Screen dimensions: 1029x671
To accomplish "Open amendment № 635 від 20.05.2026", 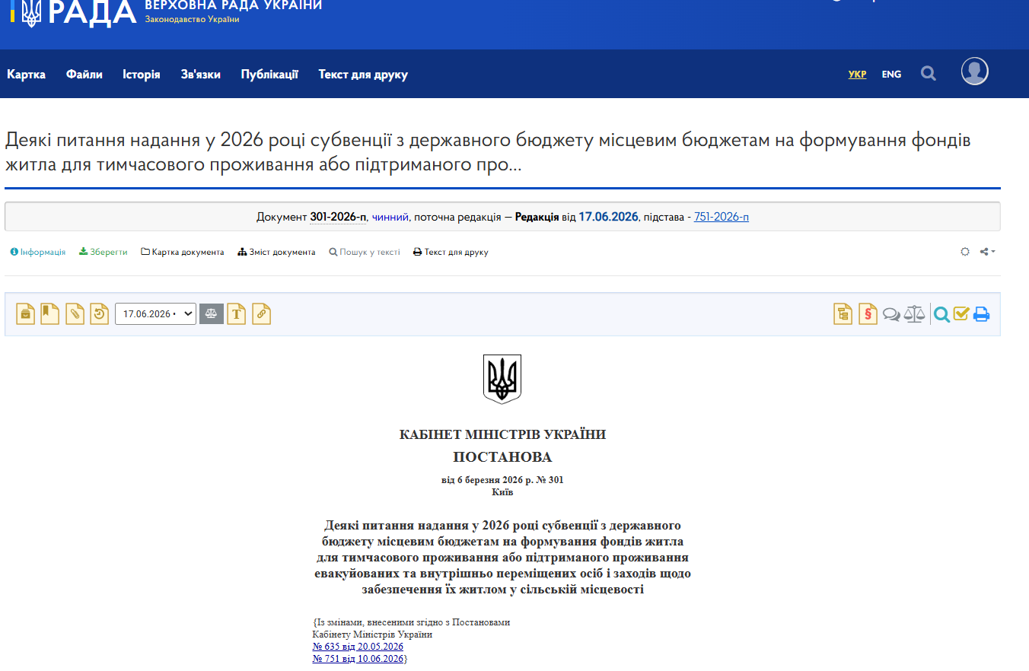I will tap(358, 647).
